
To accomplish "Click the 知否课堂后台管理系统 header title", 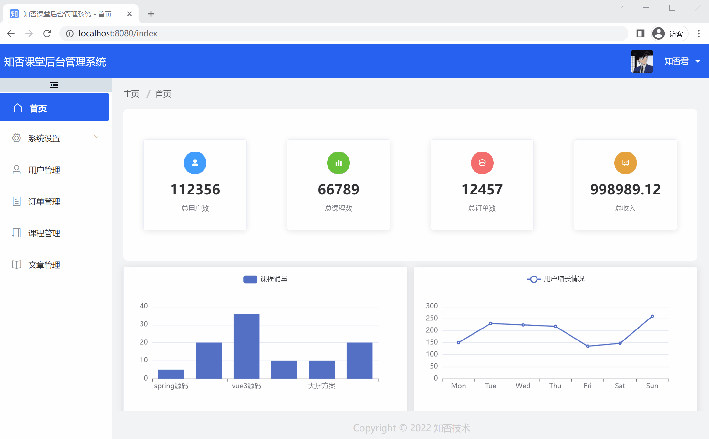I will coord(55,62).
